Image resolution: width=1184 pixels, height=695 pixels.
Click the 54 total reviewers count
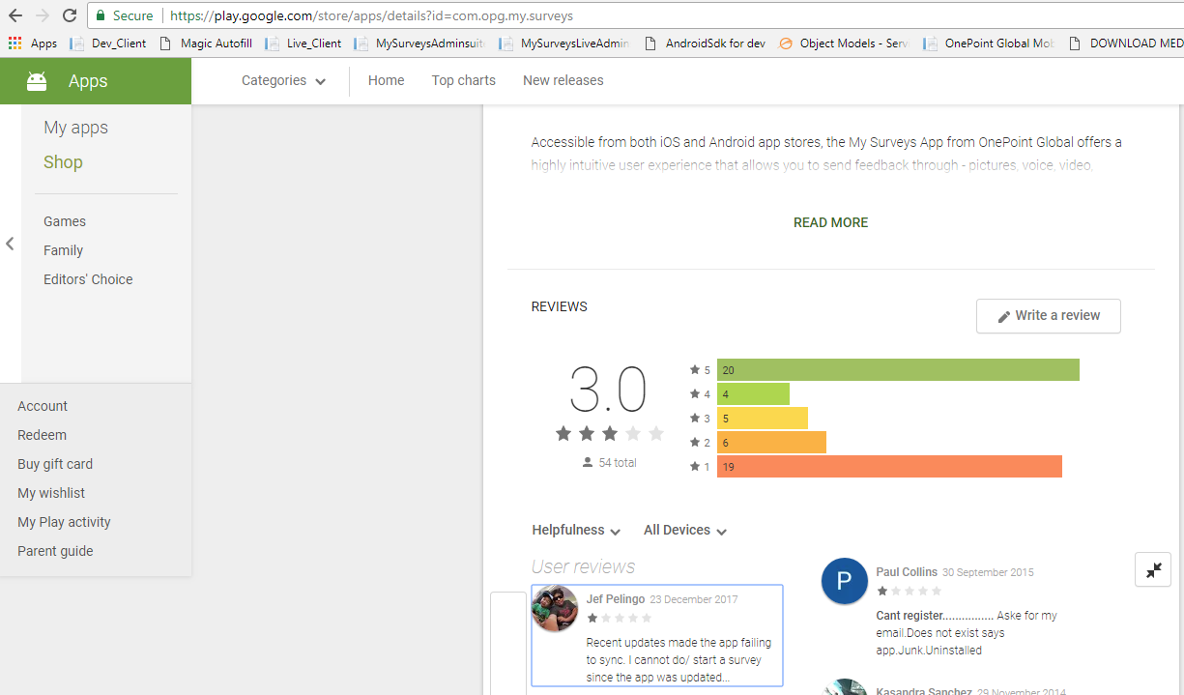tap(609, 463)
